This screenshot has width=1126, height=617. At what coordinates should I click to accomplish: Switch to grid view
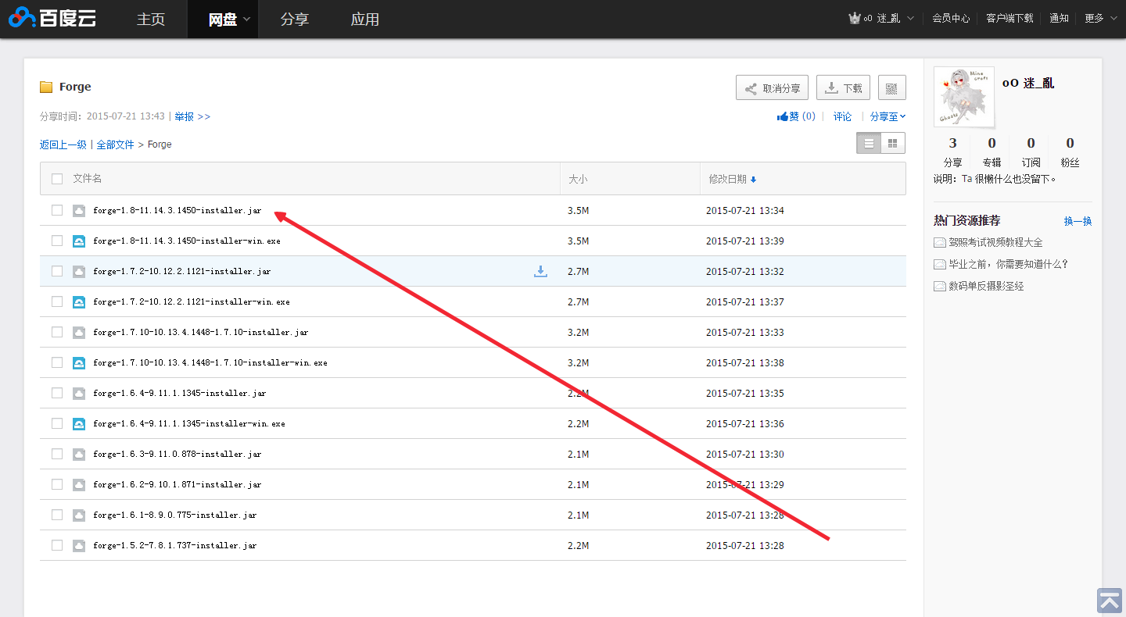click(893, 144)
